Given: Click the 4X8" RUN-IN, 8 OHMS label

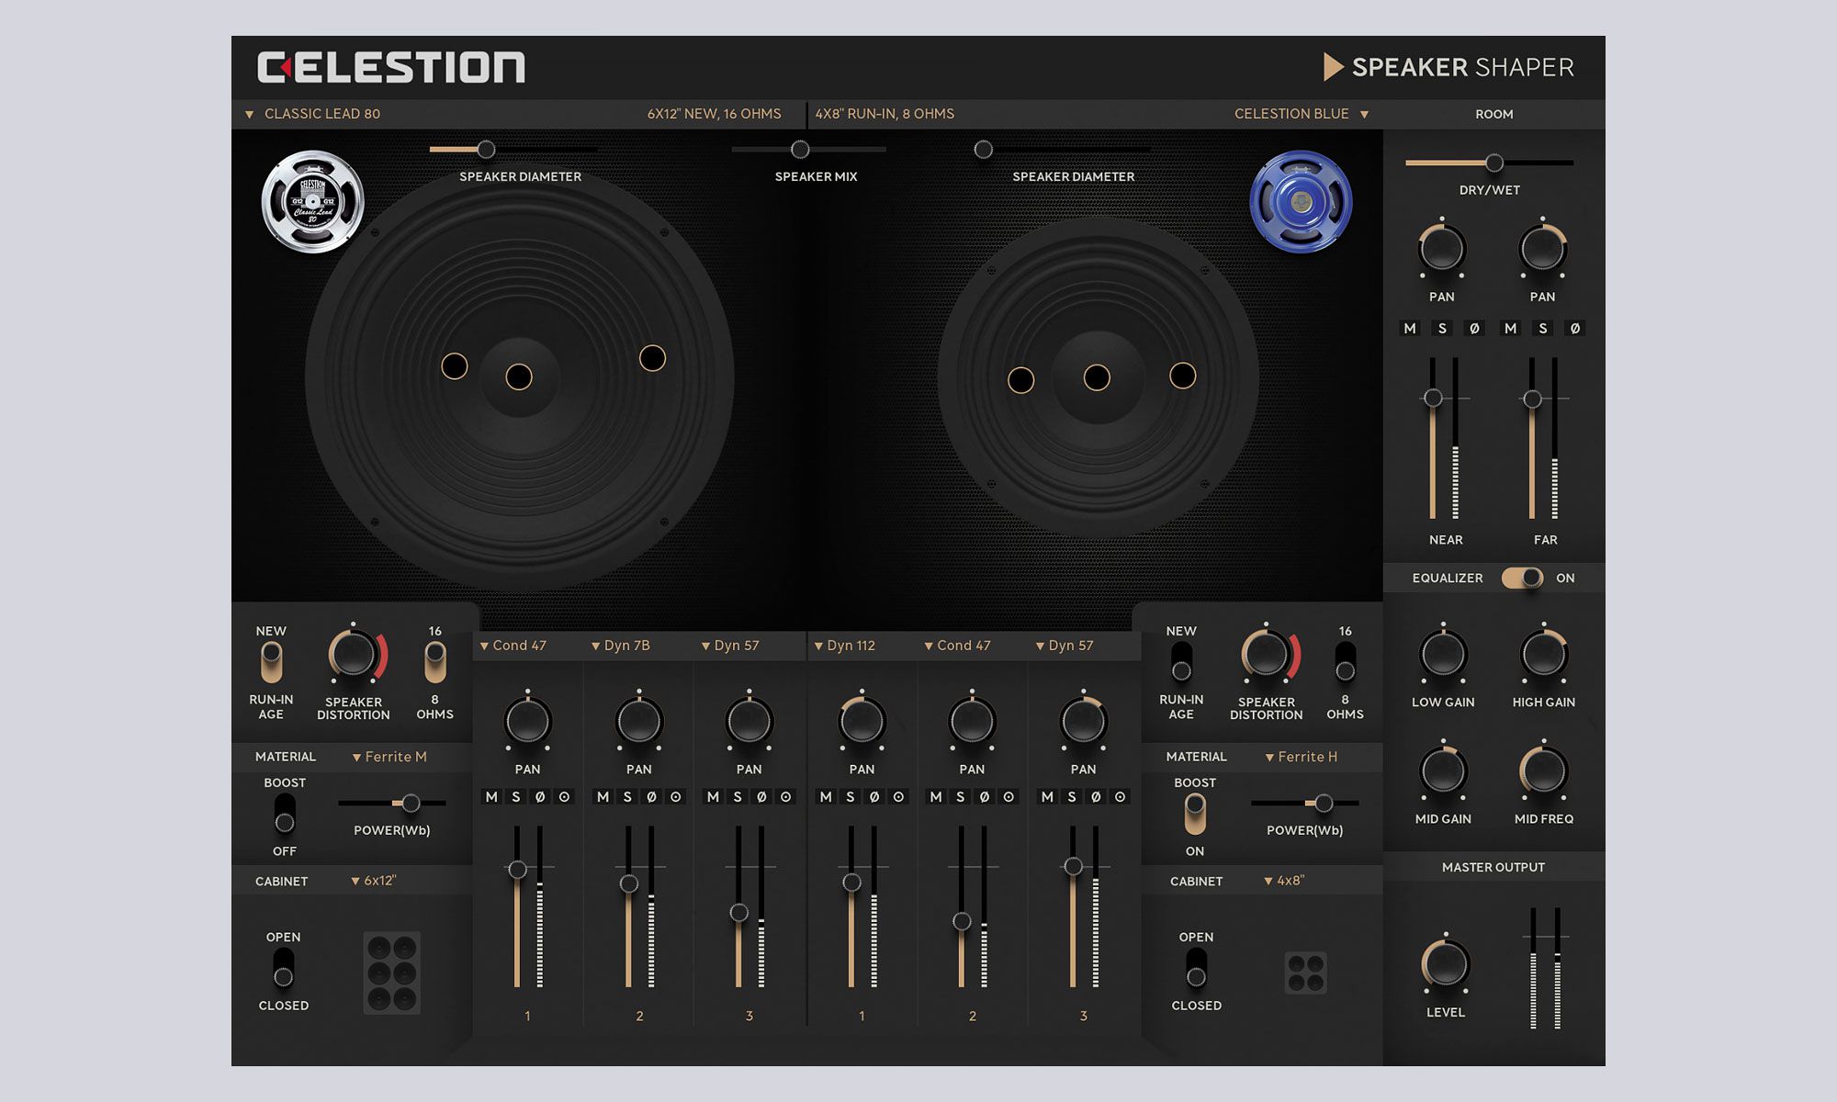Looking at the screenshot, I should [885, 114].
